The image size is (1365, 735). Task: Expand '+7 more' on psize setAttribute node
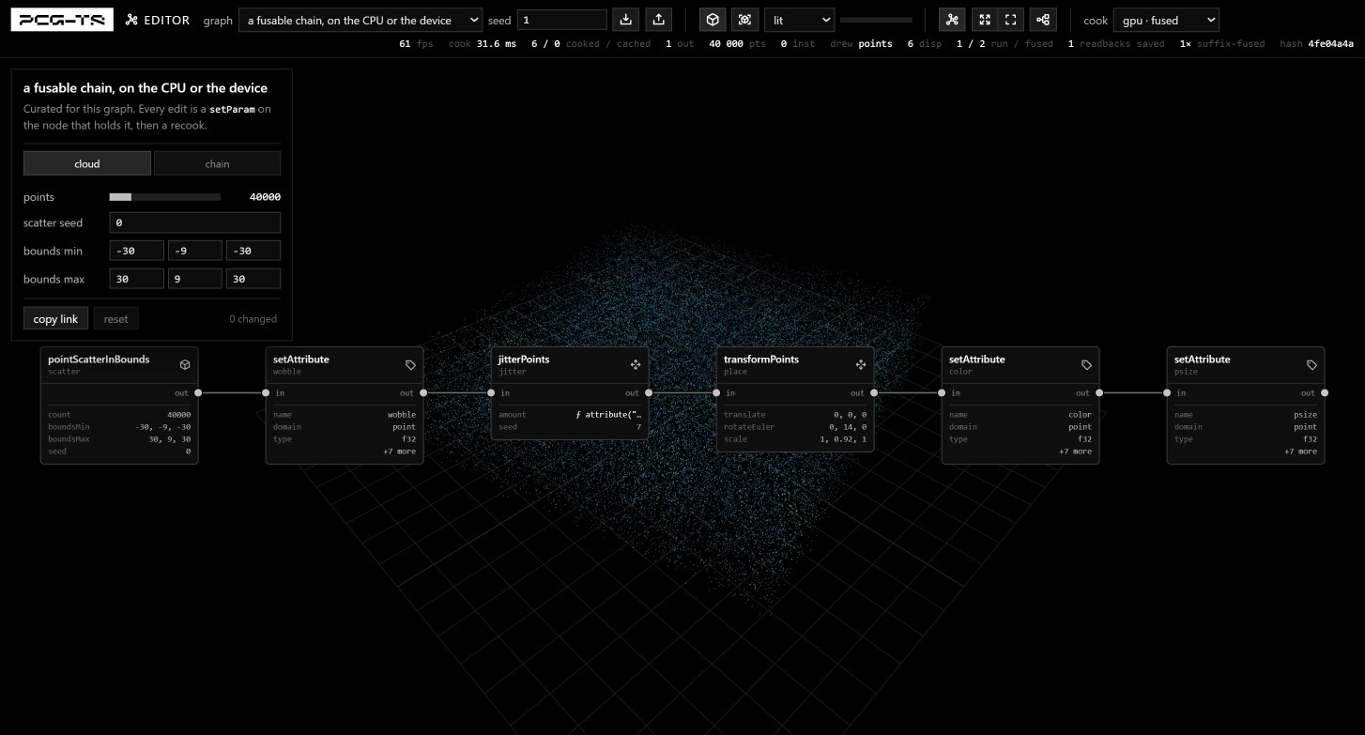click(x=1300, y=452)
